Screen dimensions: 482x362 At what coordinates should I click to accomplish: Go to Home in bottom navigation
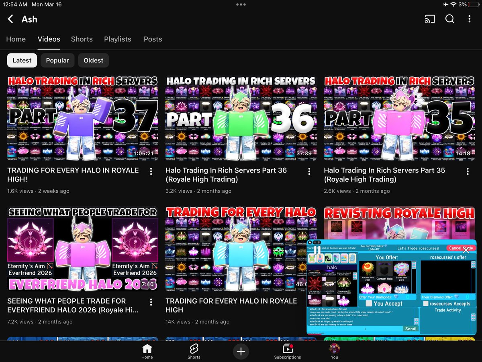point(147,352)
